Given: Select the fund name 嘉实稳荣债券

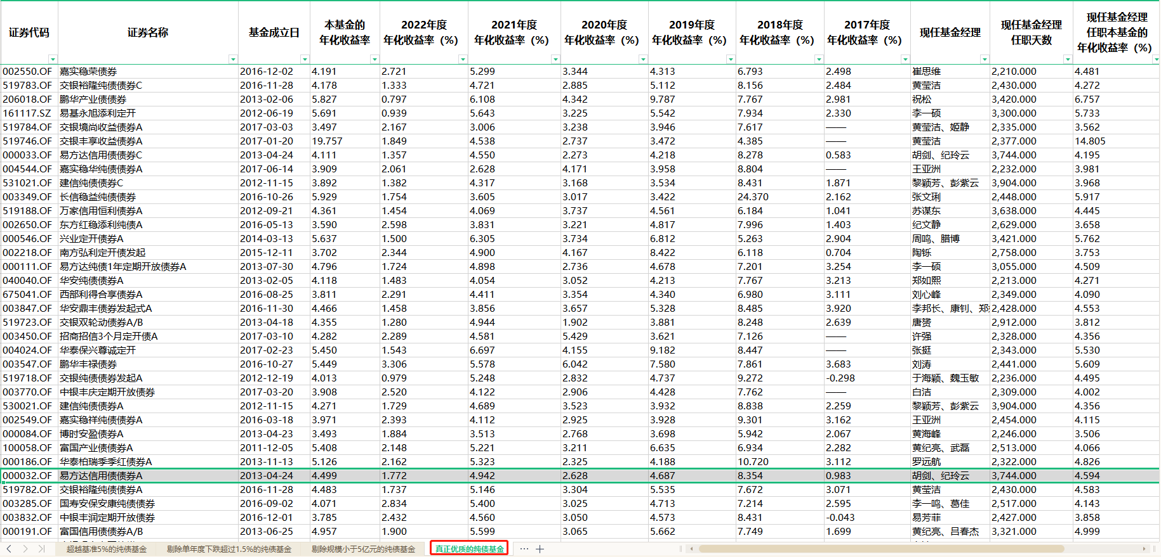Looking at the screenshot, I should [x=148, y=72].
